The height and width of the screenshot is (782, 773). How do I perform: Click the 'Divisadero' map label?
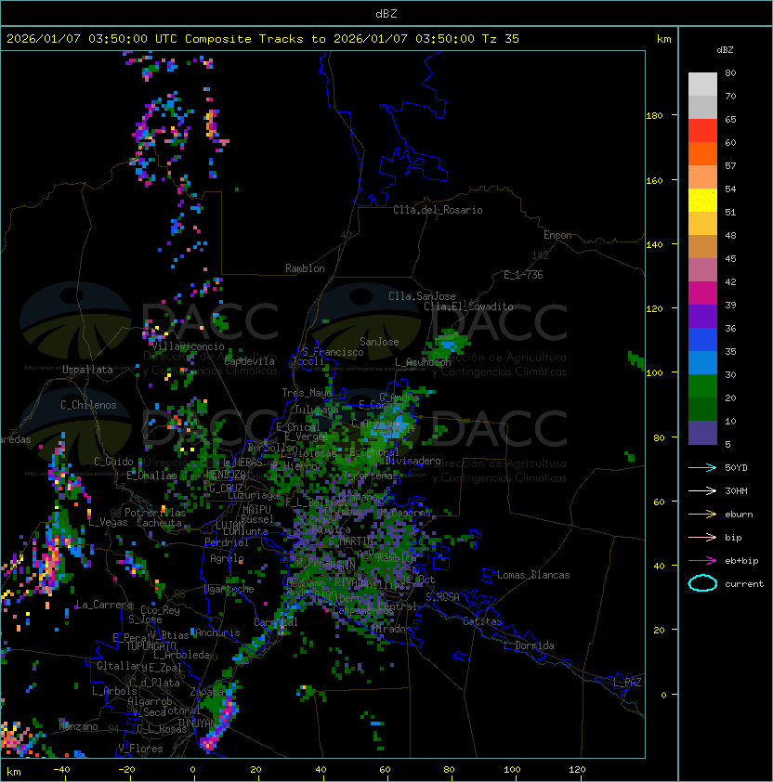point(413,461)
